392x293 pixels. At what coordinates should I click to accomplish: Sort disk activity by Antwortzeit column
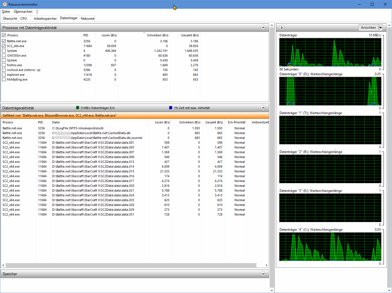(258, 122)
